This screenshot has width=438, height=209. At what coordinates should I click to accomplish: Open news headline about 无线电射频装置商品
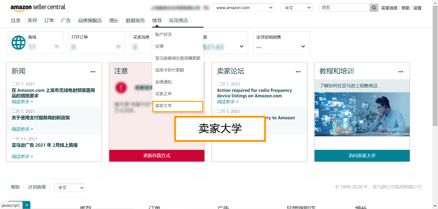(53, 93)
